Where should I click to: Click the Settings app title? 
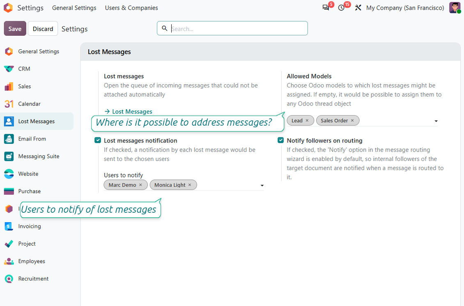click(30, 8)
